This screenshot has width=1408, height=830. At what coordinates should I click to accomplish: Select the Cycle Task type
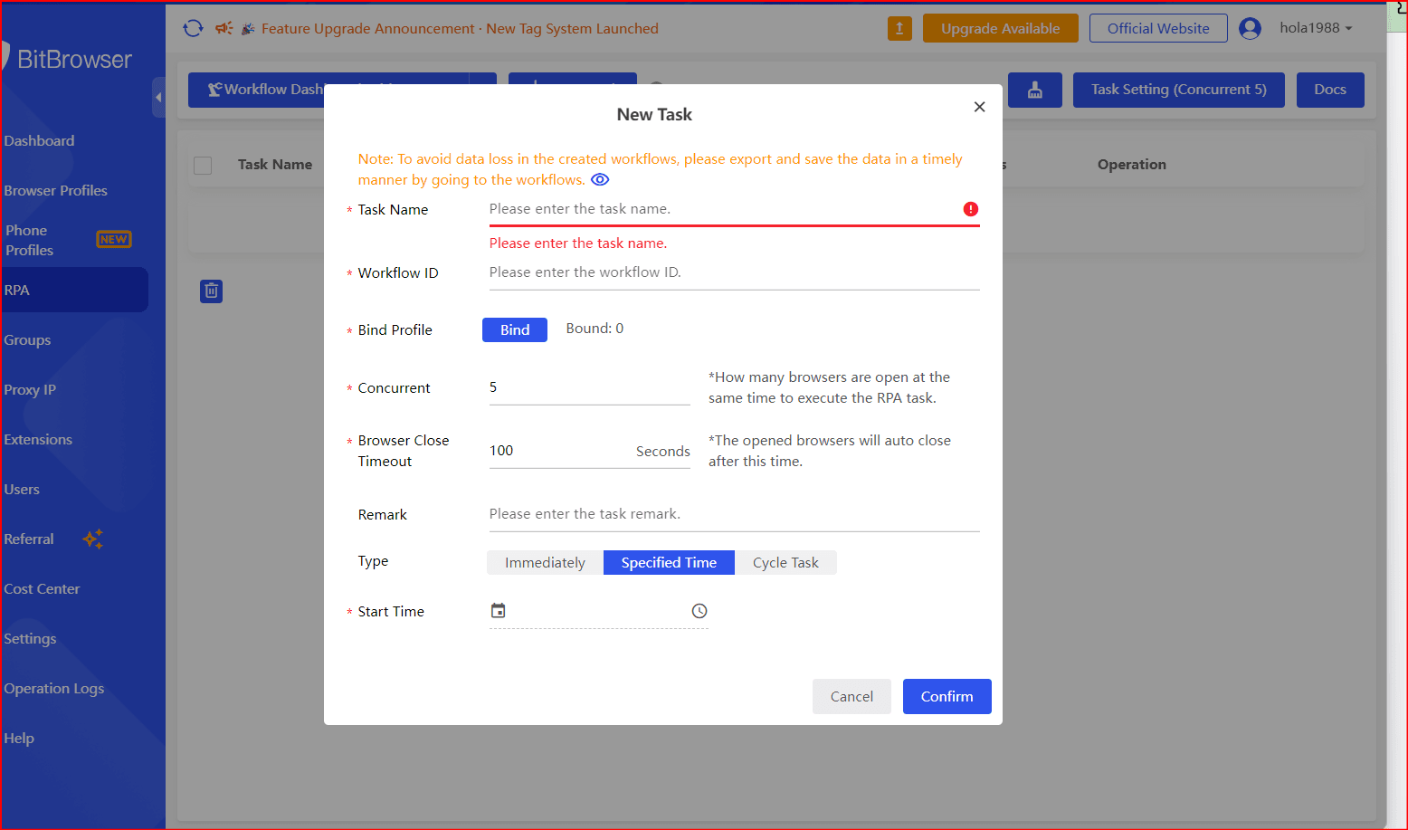pos(785,562)
